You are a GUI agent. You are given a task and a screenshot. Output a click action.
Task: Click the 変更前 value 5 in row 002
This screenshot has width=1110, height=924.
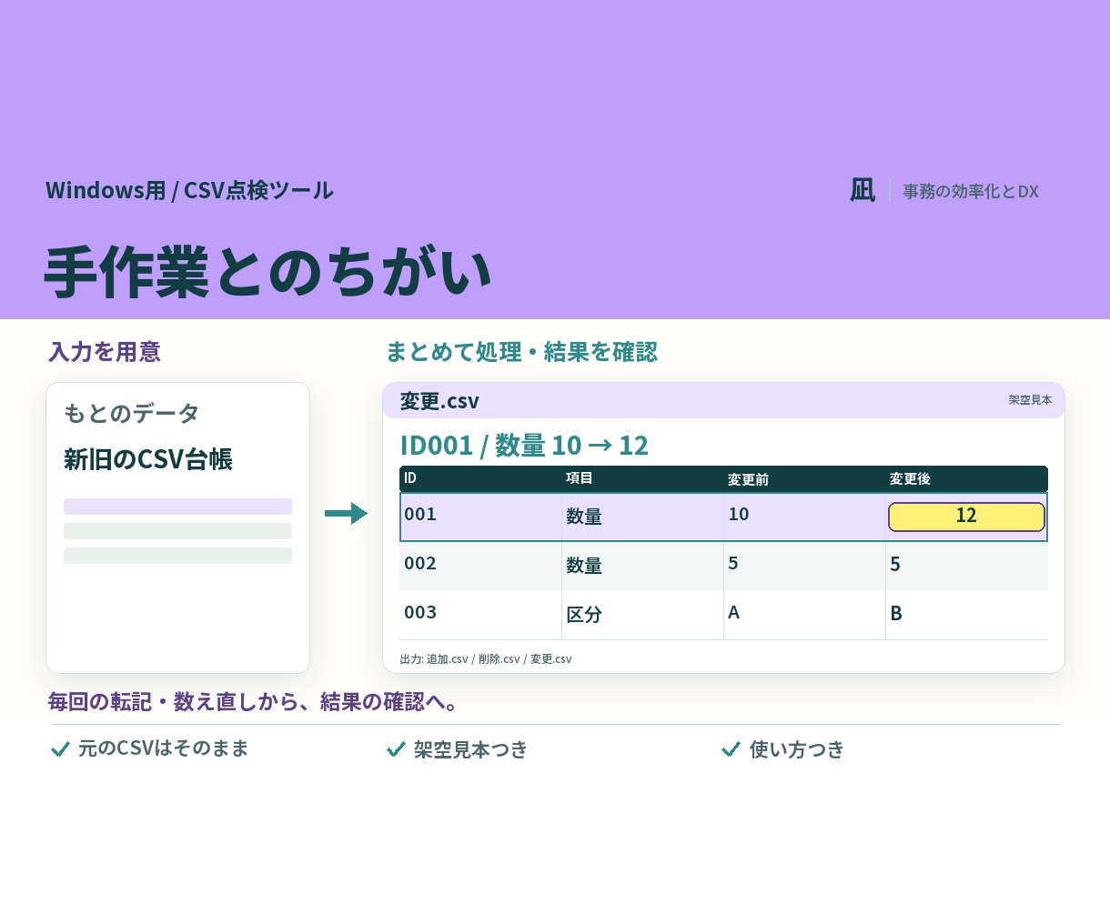point(733,563)
